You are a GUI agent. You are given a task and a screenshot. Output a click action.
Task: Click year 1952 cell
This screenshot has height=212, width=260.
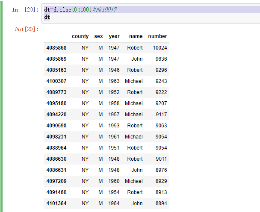(114, 92)
